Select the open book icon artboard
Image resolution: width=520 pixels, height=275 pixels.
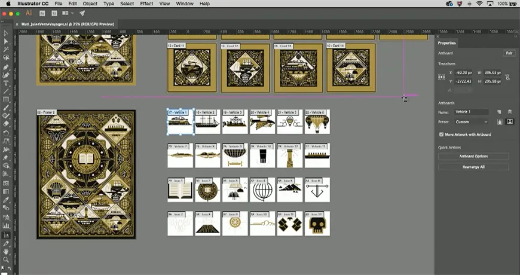point(180,190)
